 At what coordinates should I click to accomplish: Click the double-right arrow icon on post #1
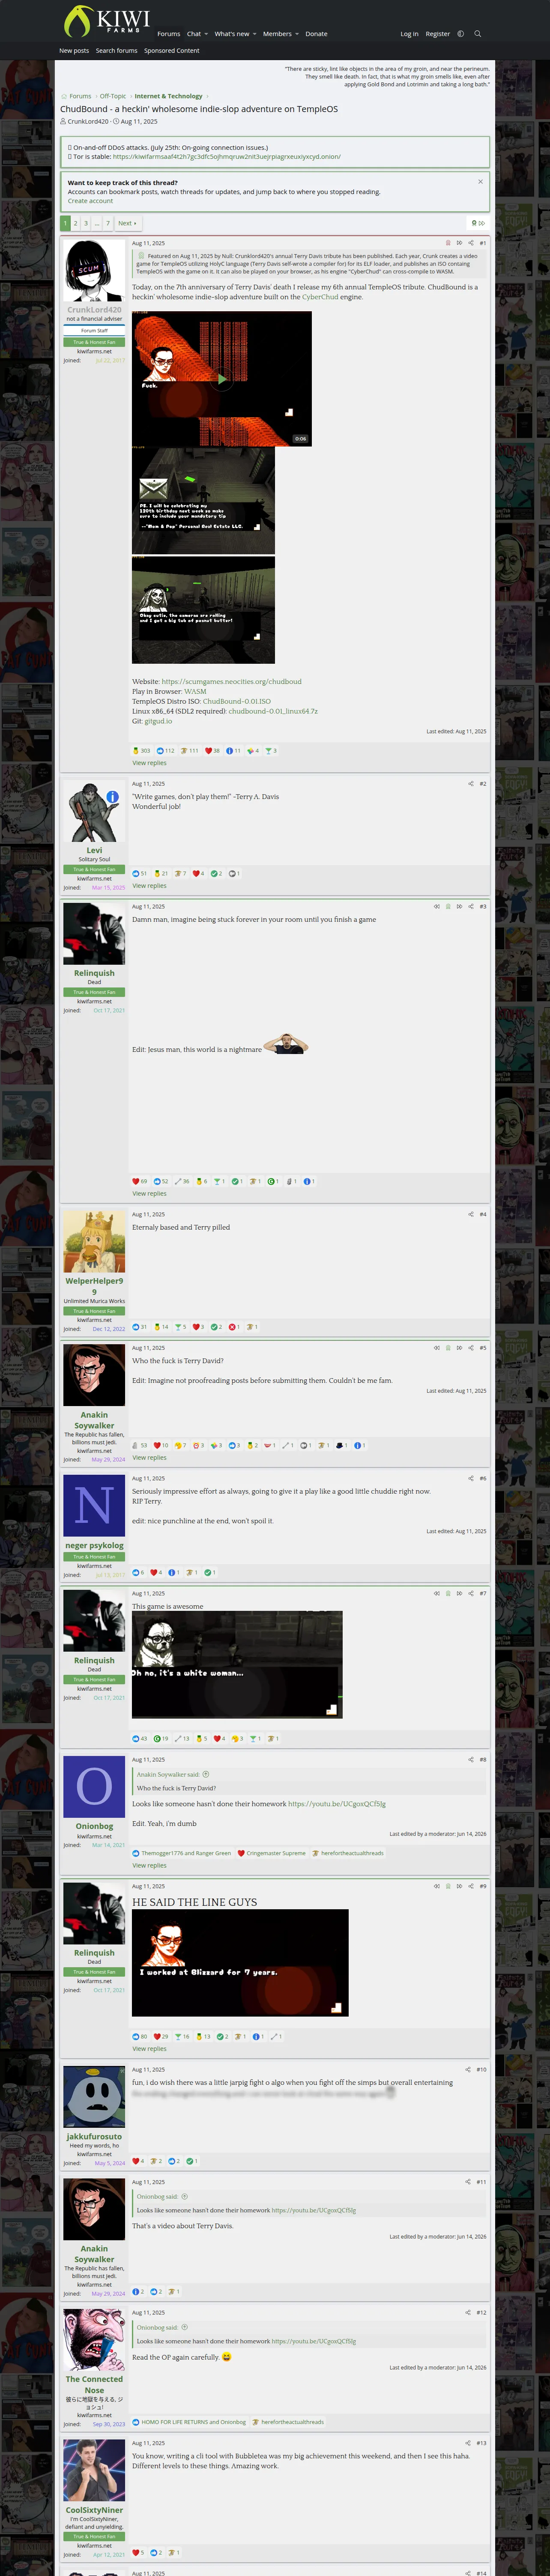tap(459, 243)
